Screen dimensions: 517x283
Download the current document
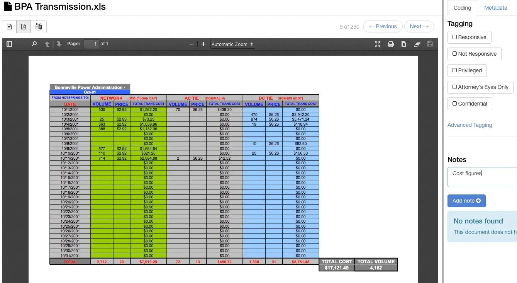click(x=404, y=44)
